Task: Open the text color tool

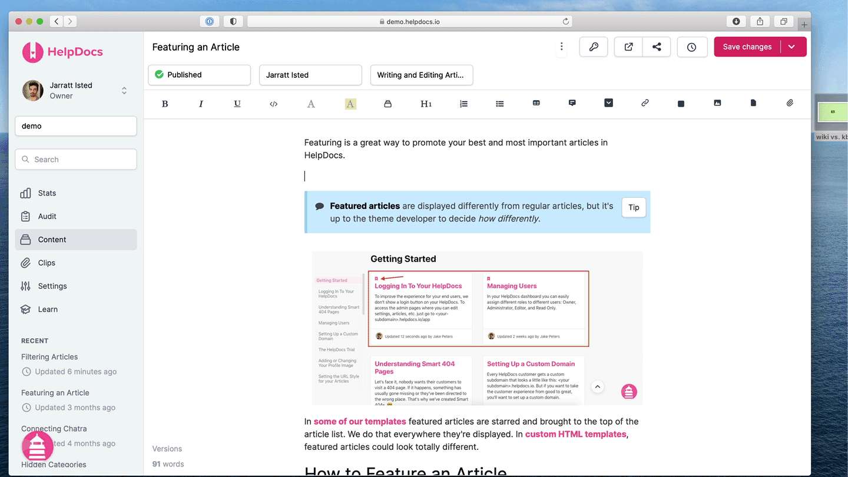Action: (311, 104)
